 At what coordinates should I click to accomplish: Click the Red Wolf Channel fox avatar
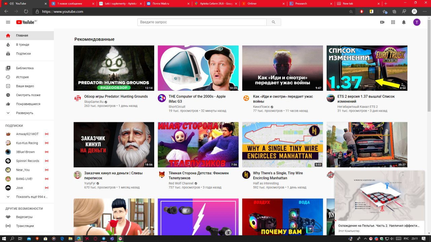(162, 175)
